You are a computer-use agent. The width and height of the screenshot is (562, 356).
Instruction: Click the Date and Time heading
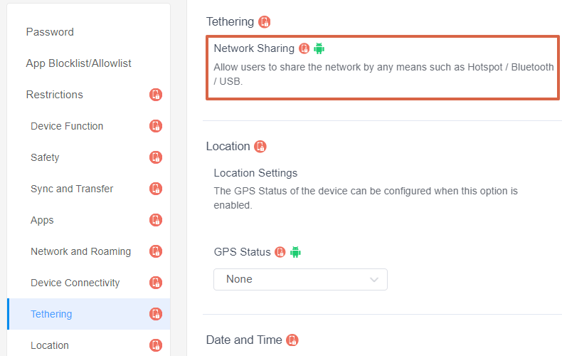[x=244, y=340]
